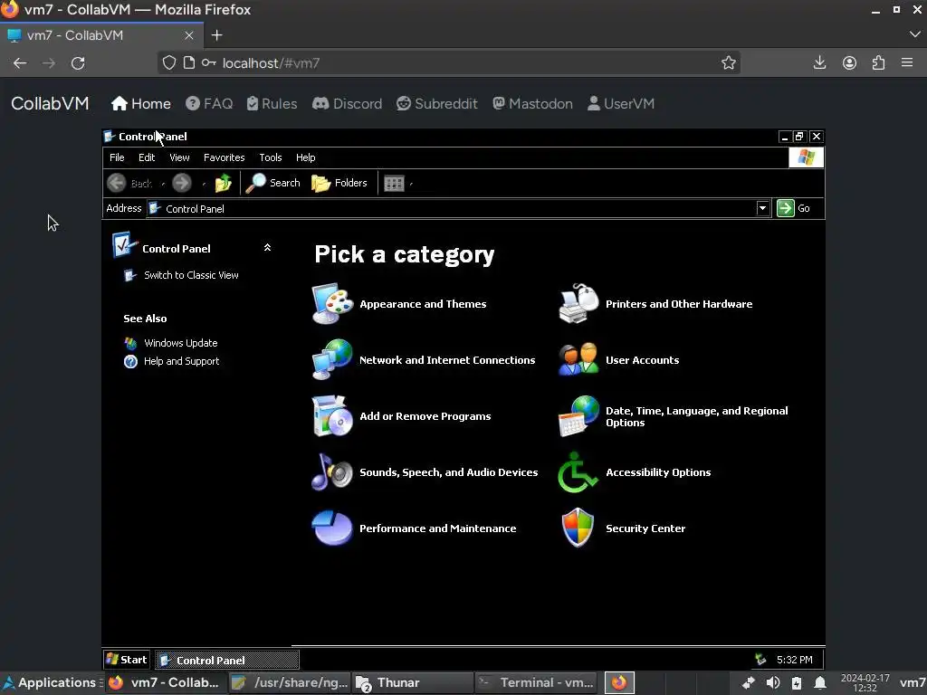Click the Views grid toolbar icon

pyautogui.click(x=394, y=183)
